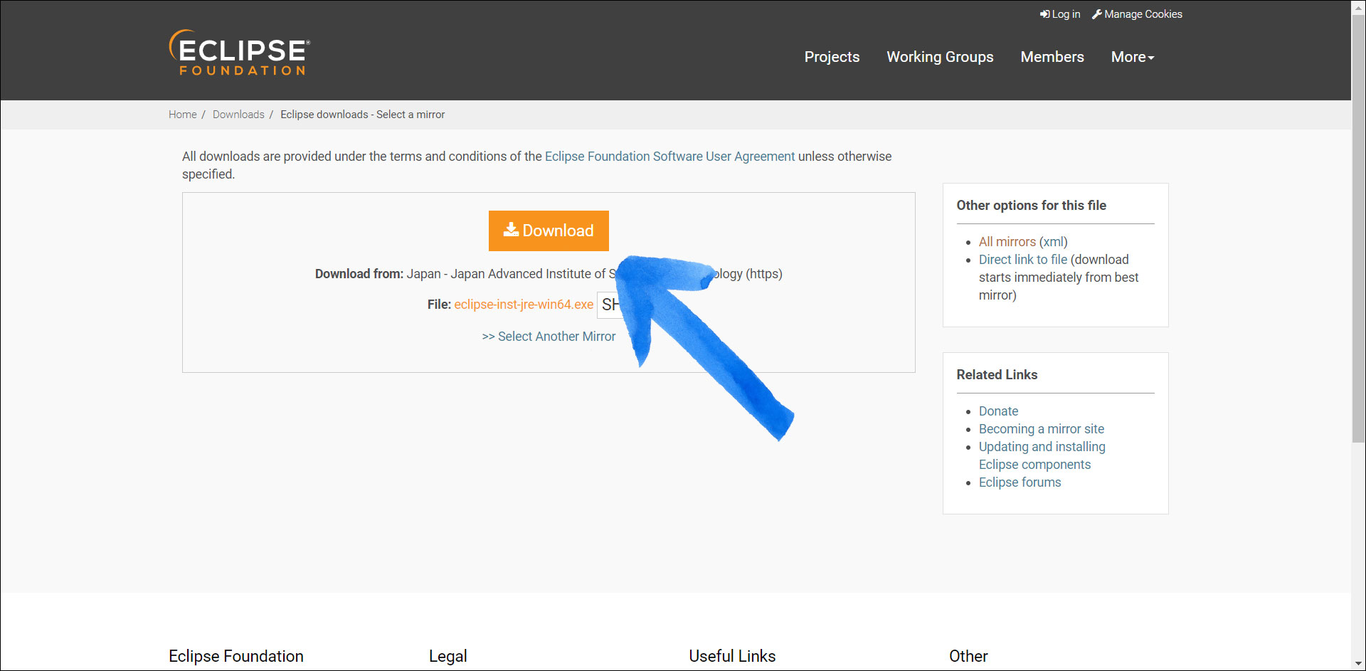This screenshot has height=671, width=1366.
Task: Open Manage Cookies settings
Action: 1137,14
